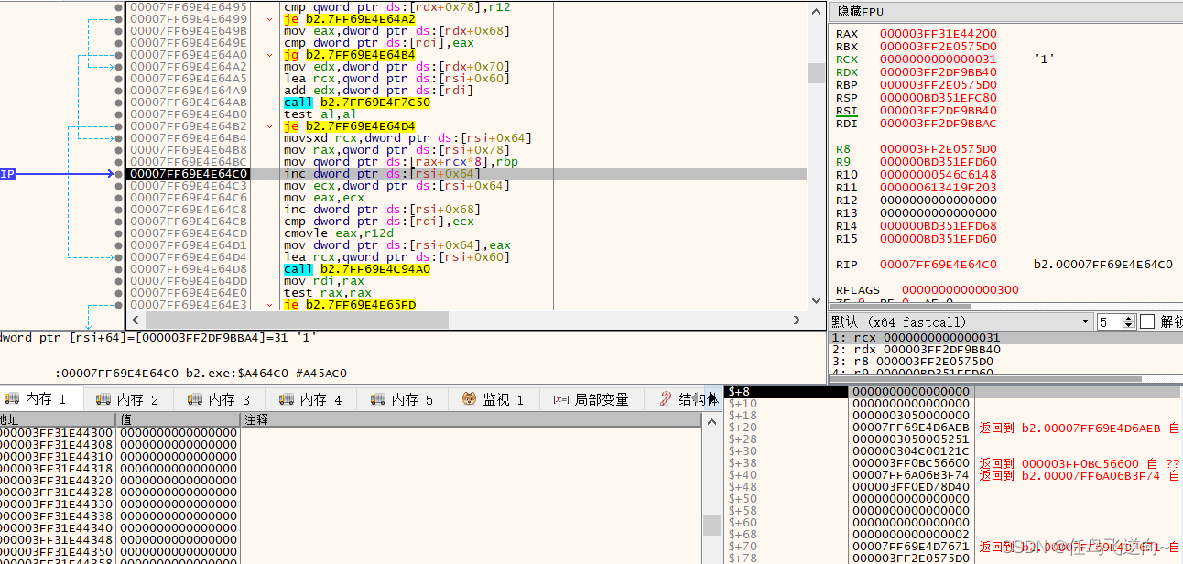Click the truck icon on 内存 1 tab
The image size is (1183, 564).
[x=12, y=399]
